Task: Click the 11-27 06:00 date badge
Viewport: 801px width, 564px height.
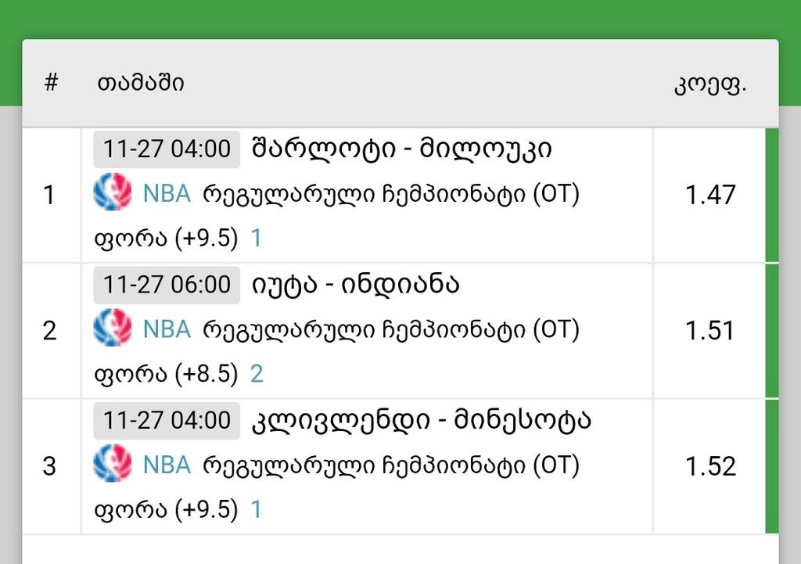Action: (x=167, y=284)
